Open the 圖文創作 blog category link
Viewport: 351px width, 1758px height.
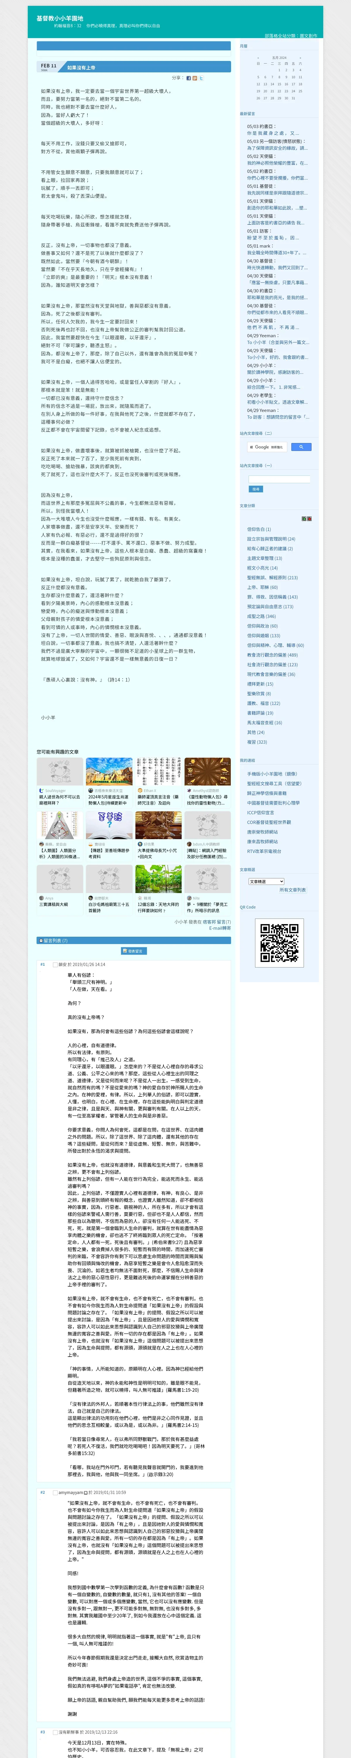tap(309, 35)
